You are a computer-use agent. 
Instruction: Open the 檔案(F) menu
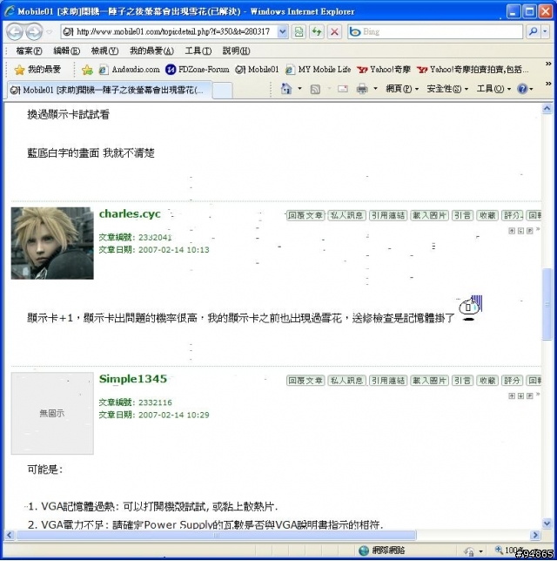(29, 51)
